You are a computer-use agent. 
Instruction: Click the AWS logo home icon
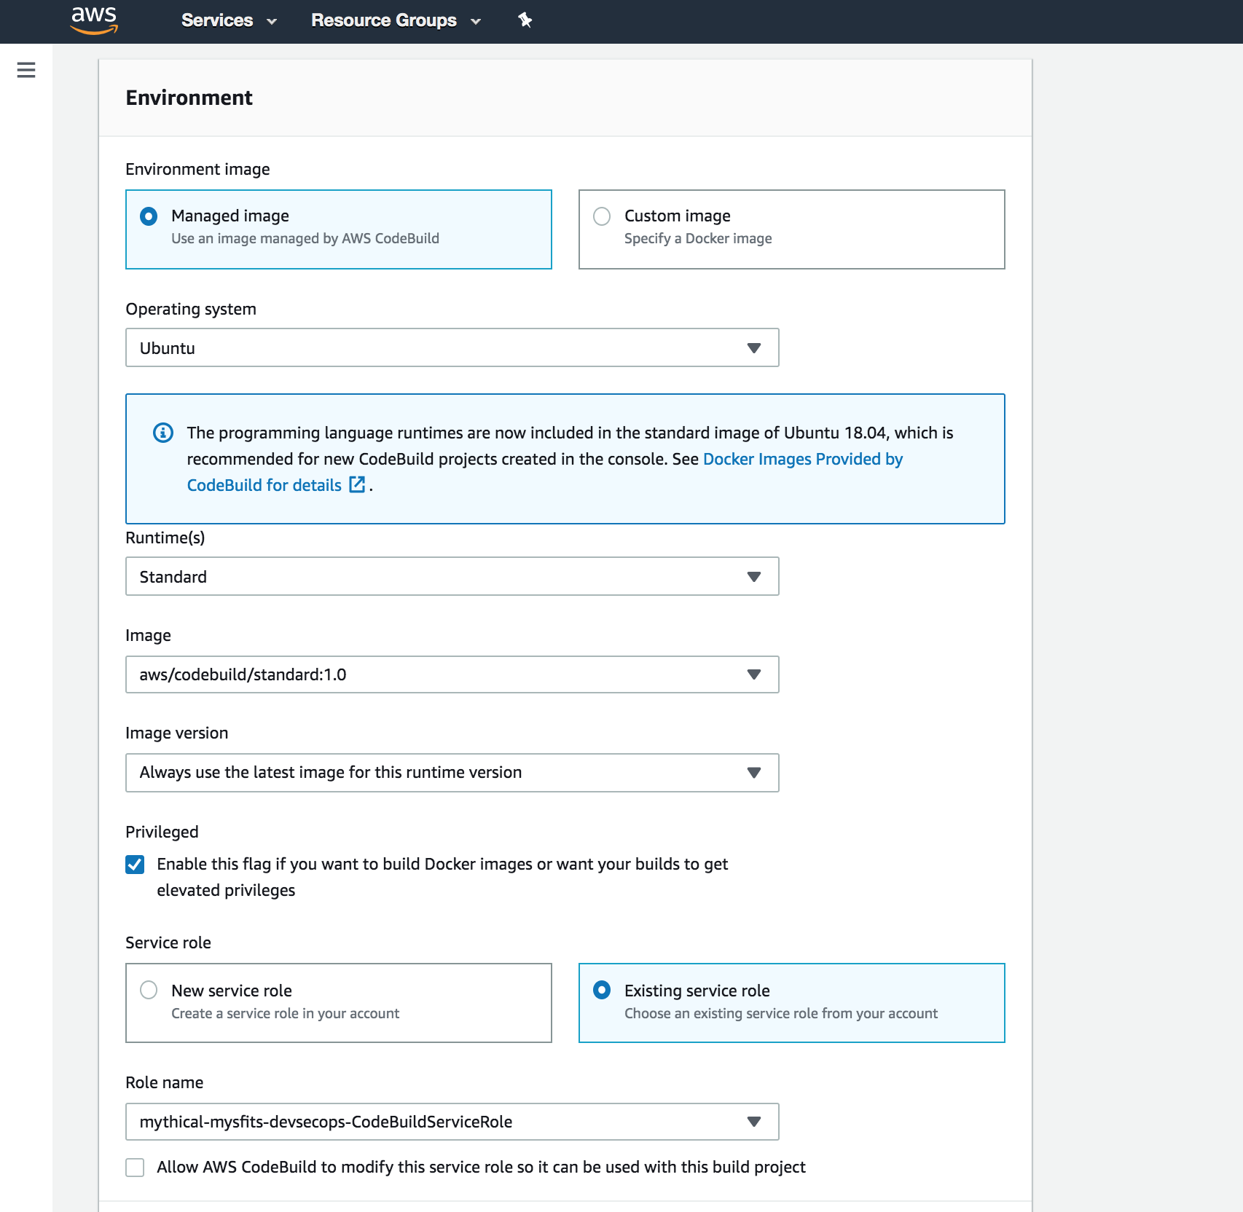click(x=94, y=20)
